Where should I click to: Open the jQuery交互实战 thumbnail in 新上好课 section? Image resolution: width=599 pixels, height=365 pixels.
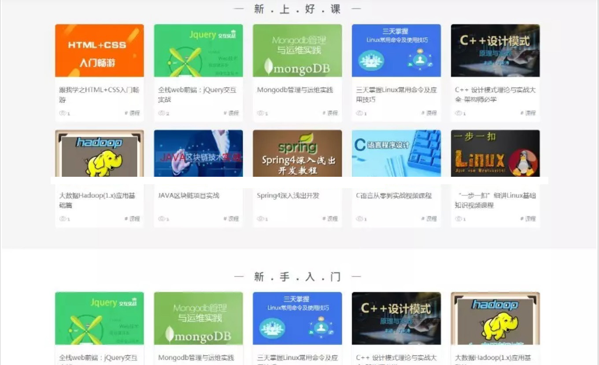coord(198,51)
